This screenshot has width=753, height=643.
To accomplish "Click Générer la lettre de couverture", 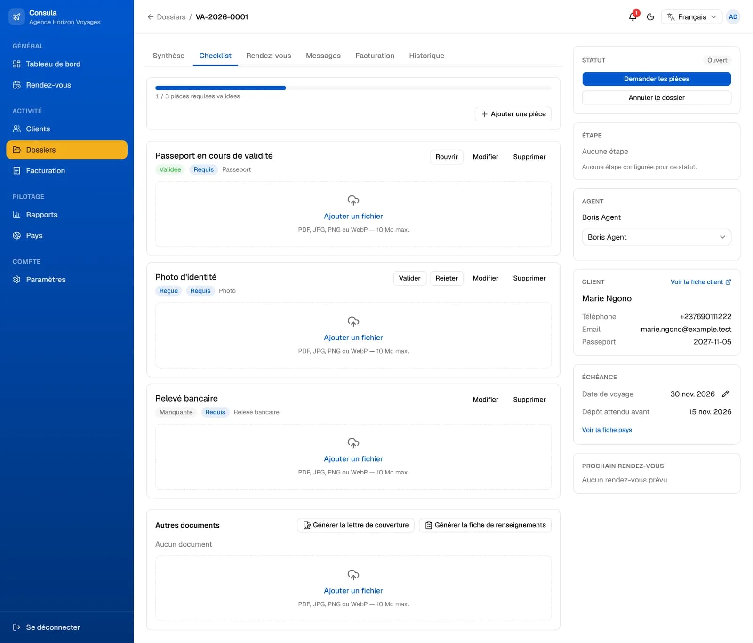I will coord(356,525).
